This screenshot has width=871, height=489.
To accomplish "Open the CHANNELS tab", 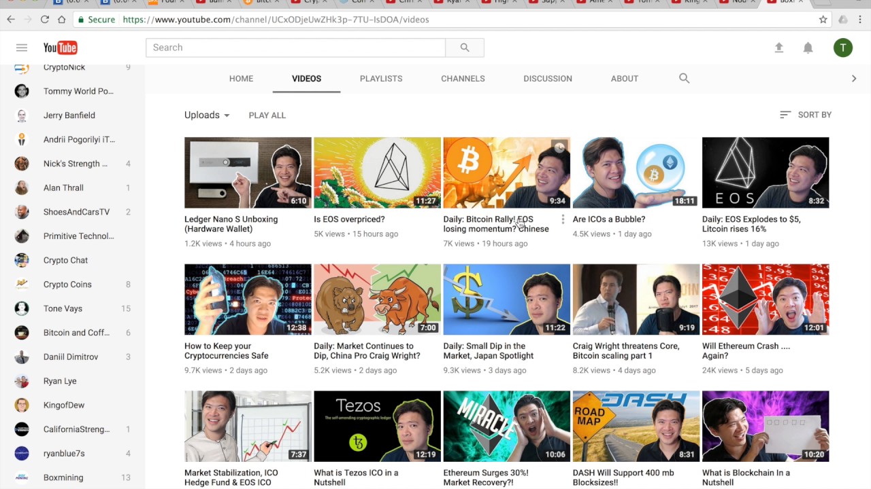I will 463,79.
